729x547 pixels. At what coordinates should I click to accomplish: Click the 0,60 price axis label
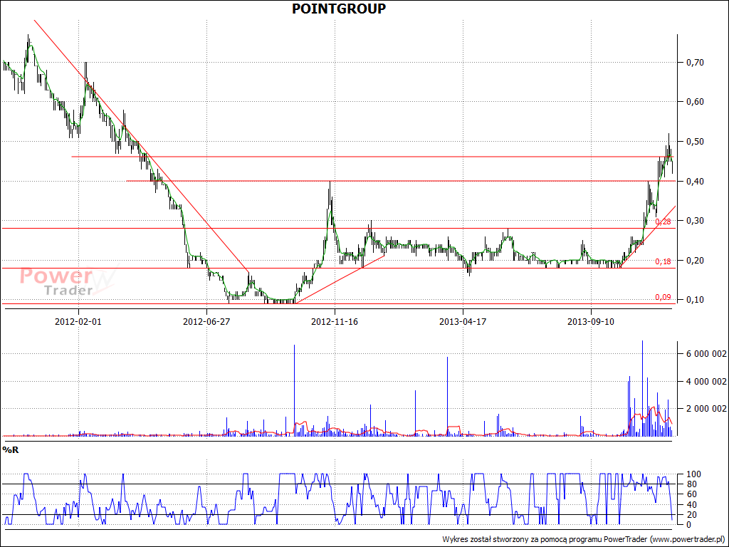tap(695, 102)
